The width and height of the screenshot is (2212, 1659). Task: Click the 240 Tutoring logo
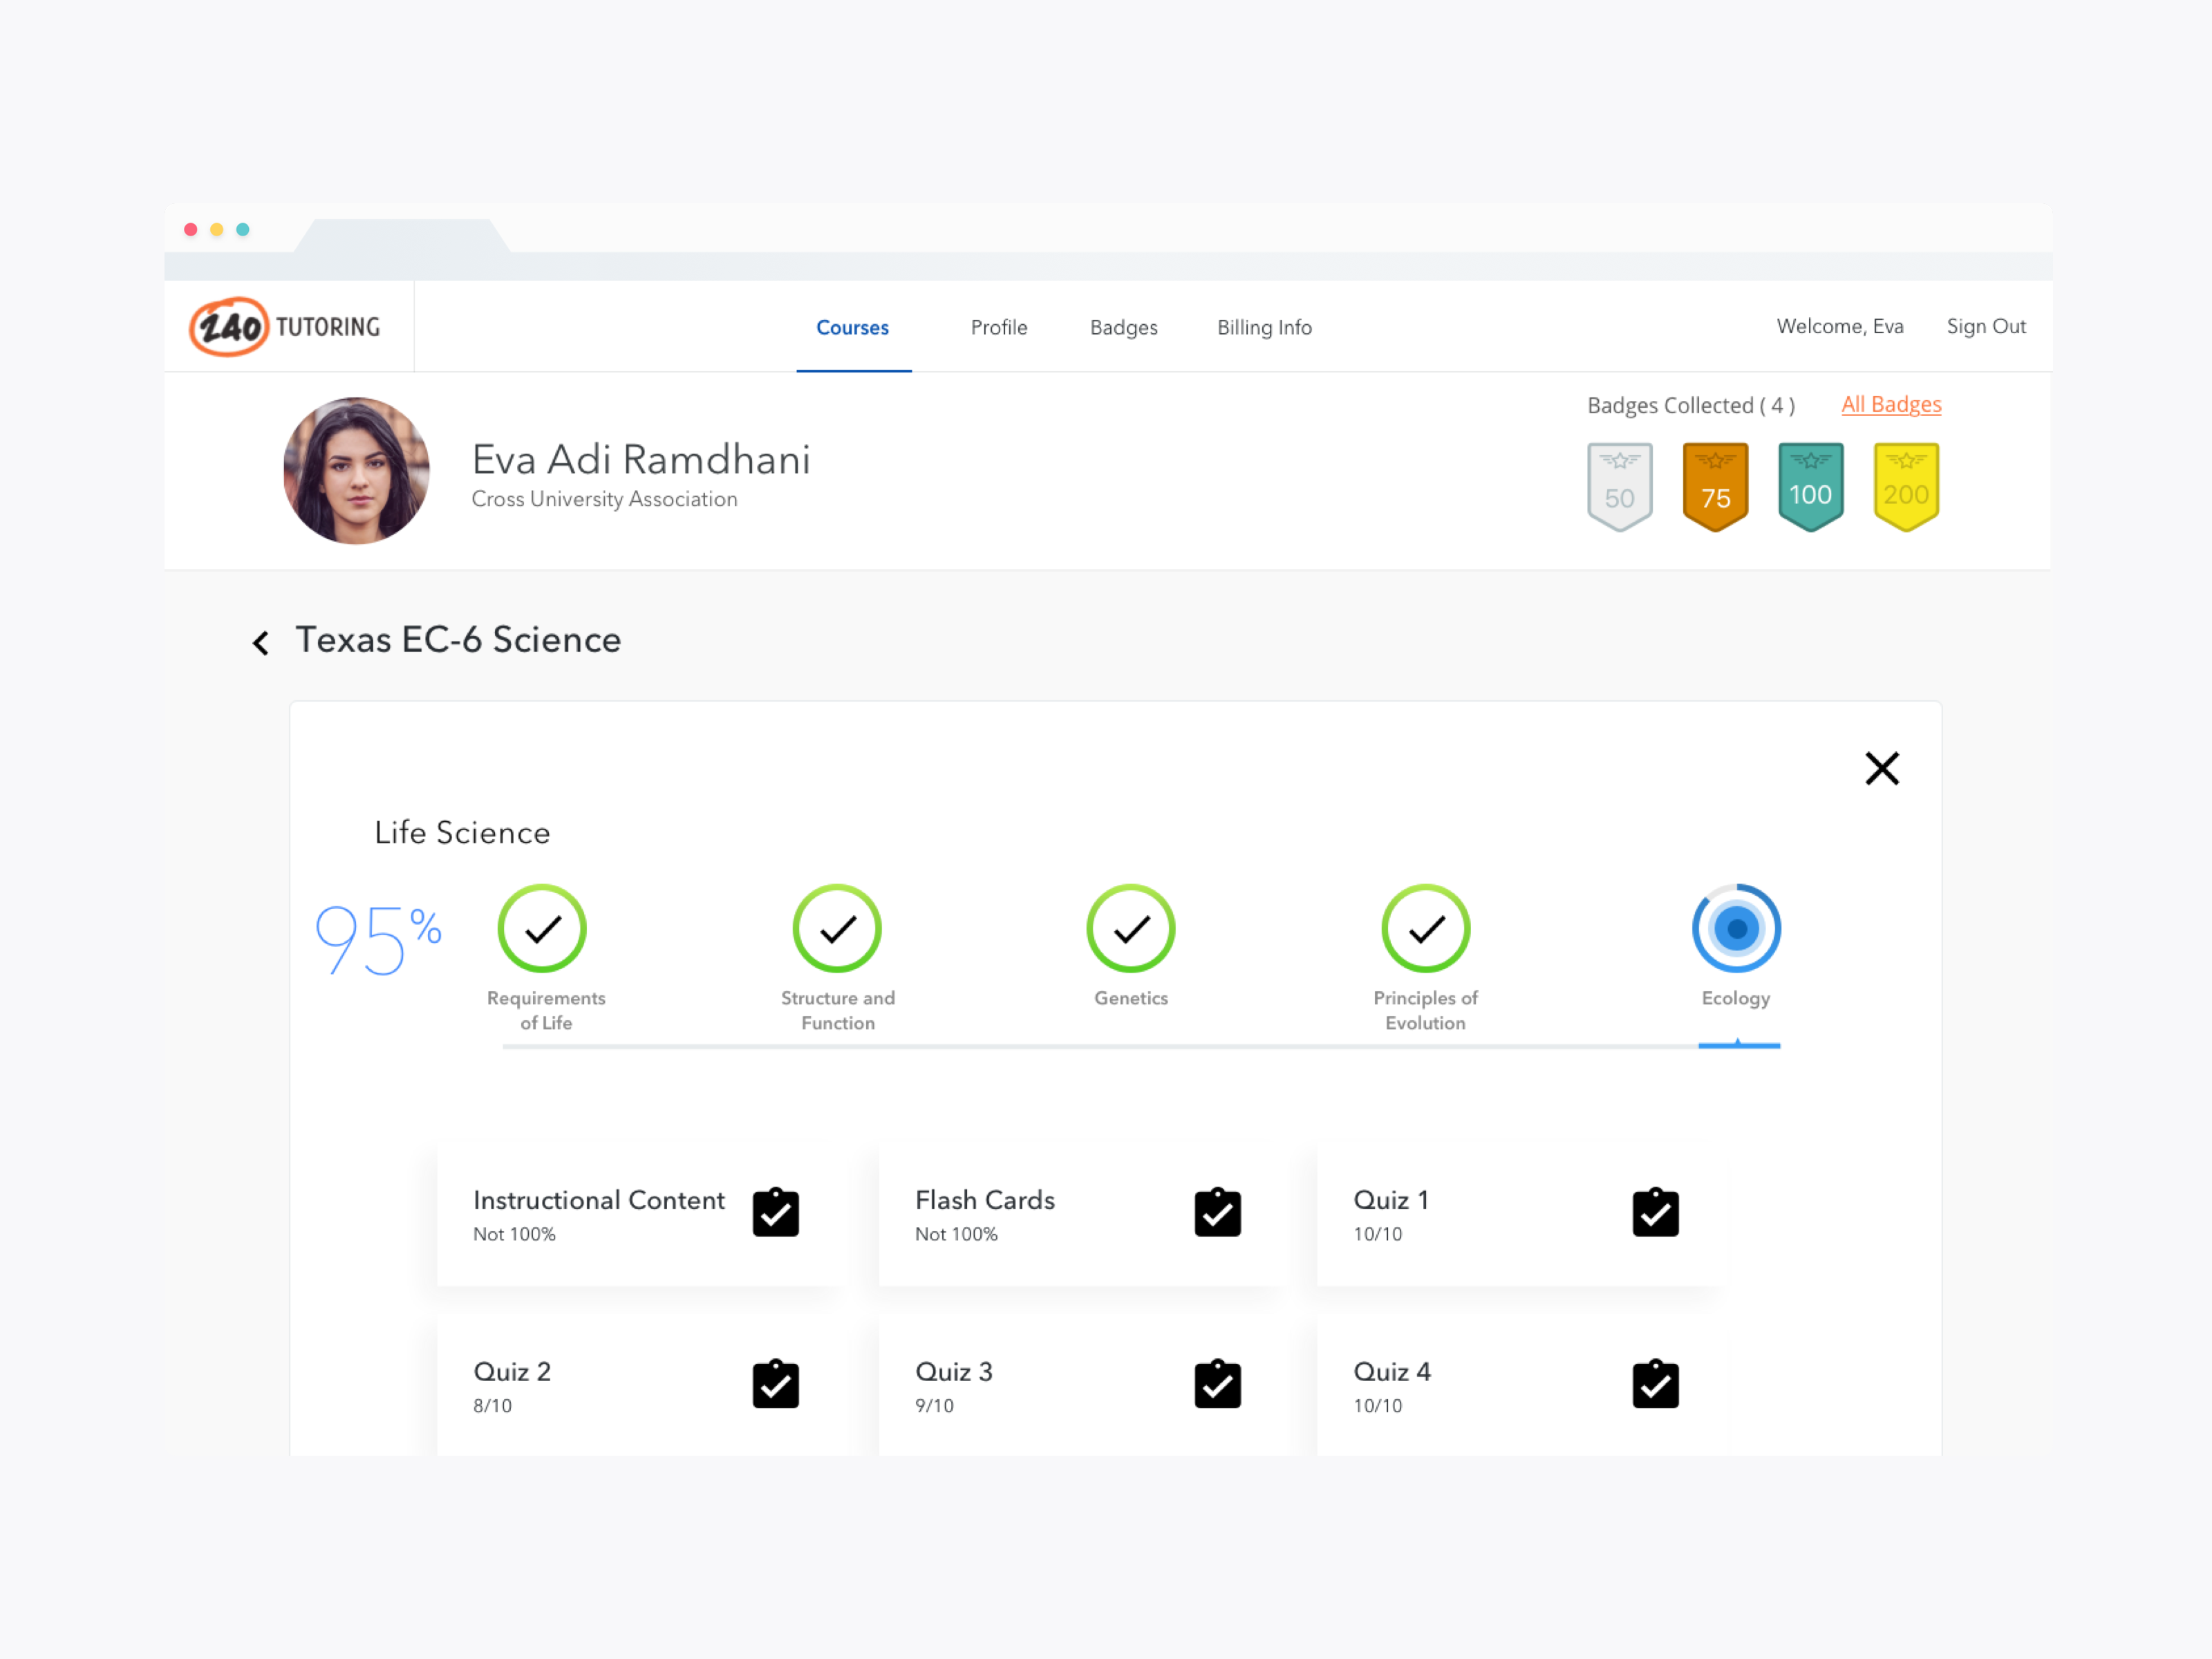(286, 326)
